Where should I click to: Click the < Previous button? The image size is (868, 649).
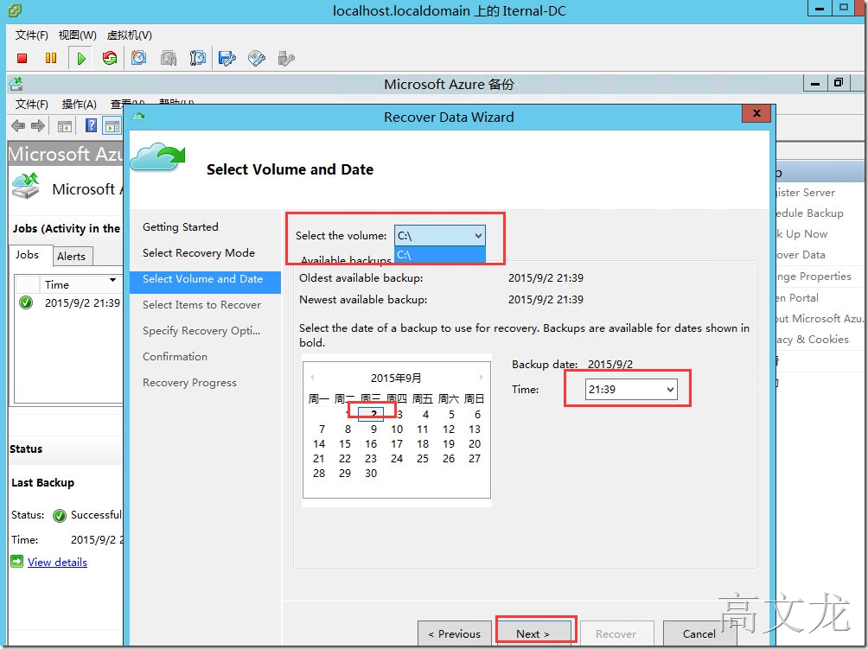pos(455,634)
